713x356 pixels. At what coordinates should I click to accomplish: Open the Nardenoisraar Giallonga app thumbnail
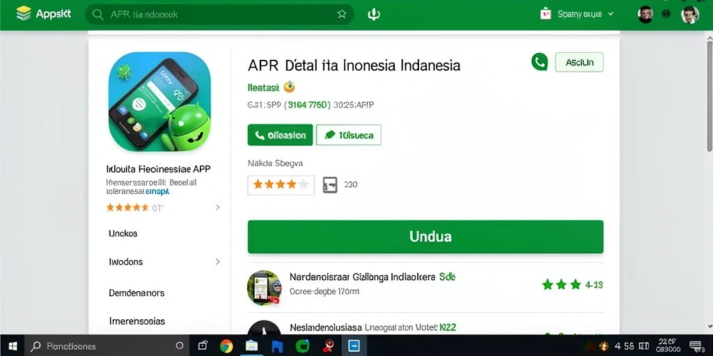click(264, 287)
